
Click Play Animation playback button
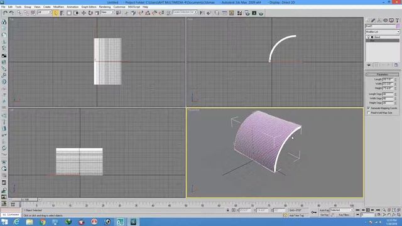pyautogui.click(x=368, y=210)
